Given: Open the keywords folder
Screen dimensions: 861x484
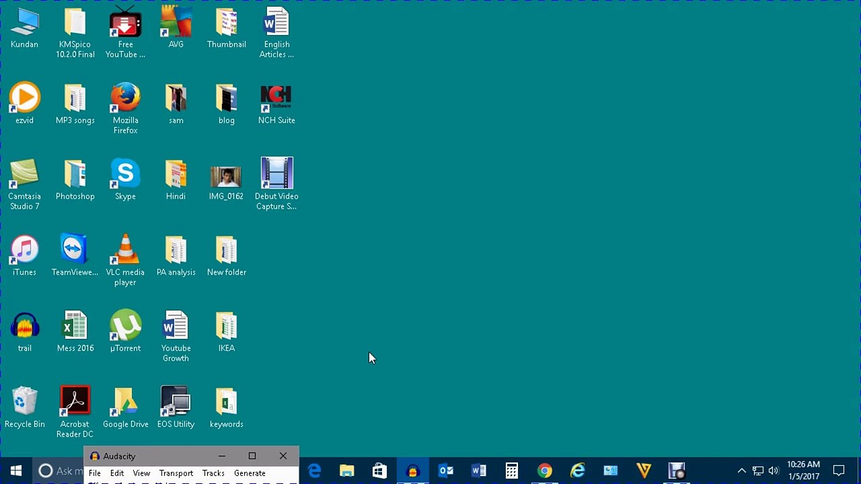Looking at the screenshot, I should [226, 408].
